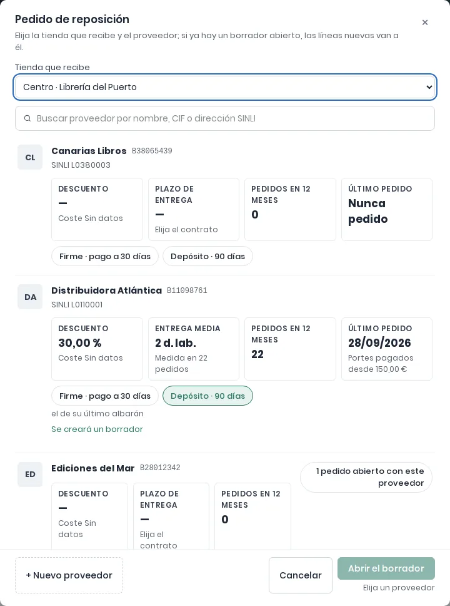
Task: Click CIF code B11098761
Action: [x=187, y=290]
